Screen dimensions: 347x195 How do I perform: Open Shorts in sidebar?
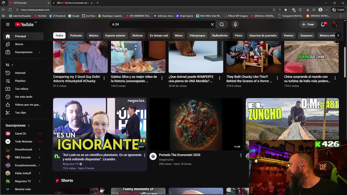[23, 44]
